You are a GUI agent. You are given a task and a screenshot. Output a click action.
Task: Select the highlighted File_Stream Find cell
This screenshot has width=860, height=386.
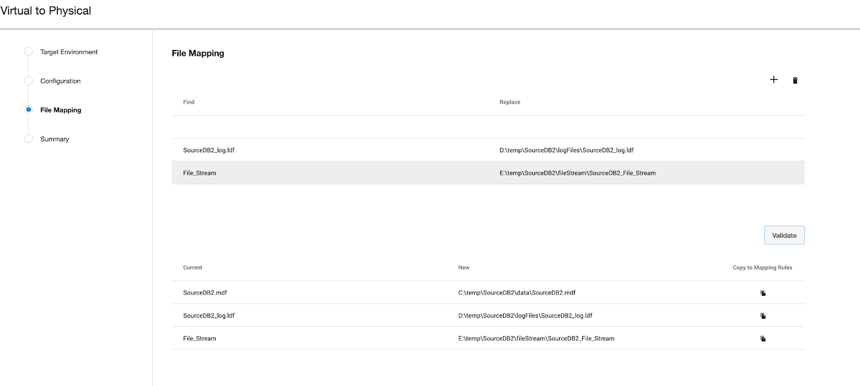point(199,173)
